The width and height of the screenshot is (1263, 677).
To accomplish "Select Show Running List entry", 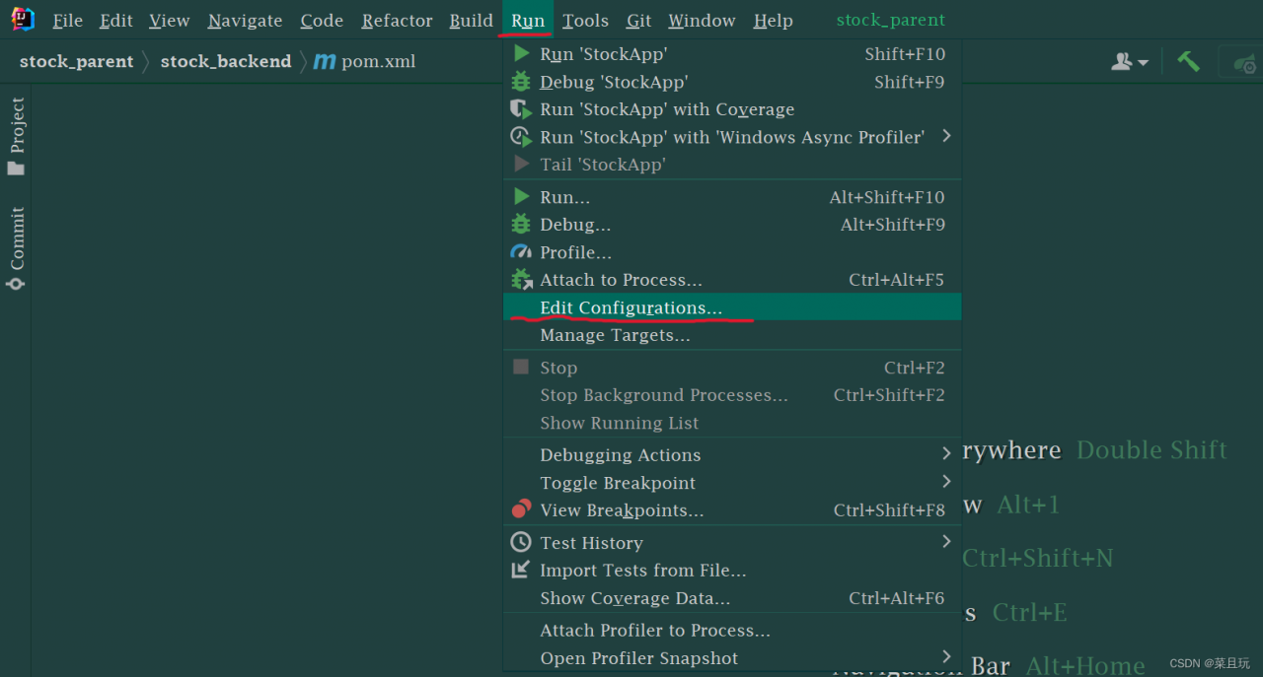I will pyautogui.click(x=732, y=423).
